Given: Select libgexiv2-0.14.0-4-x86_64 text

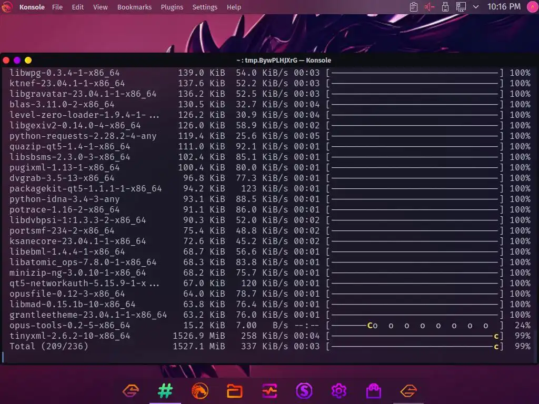Looking at the screenshot, I should [75, 125].
